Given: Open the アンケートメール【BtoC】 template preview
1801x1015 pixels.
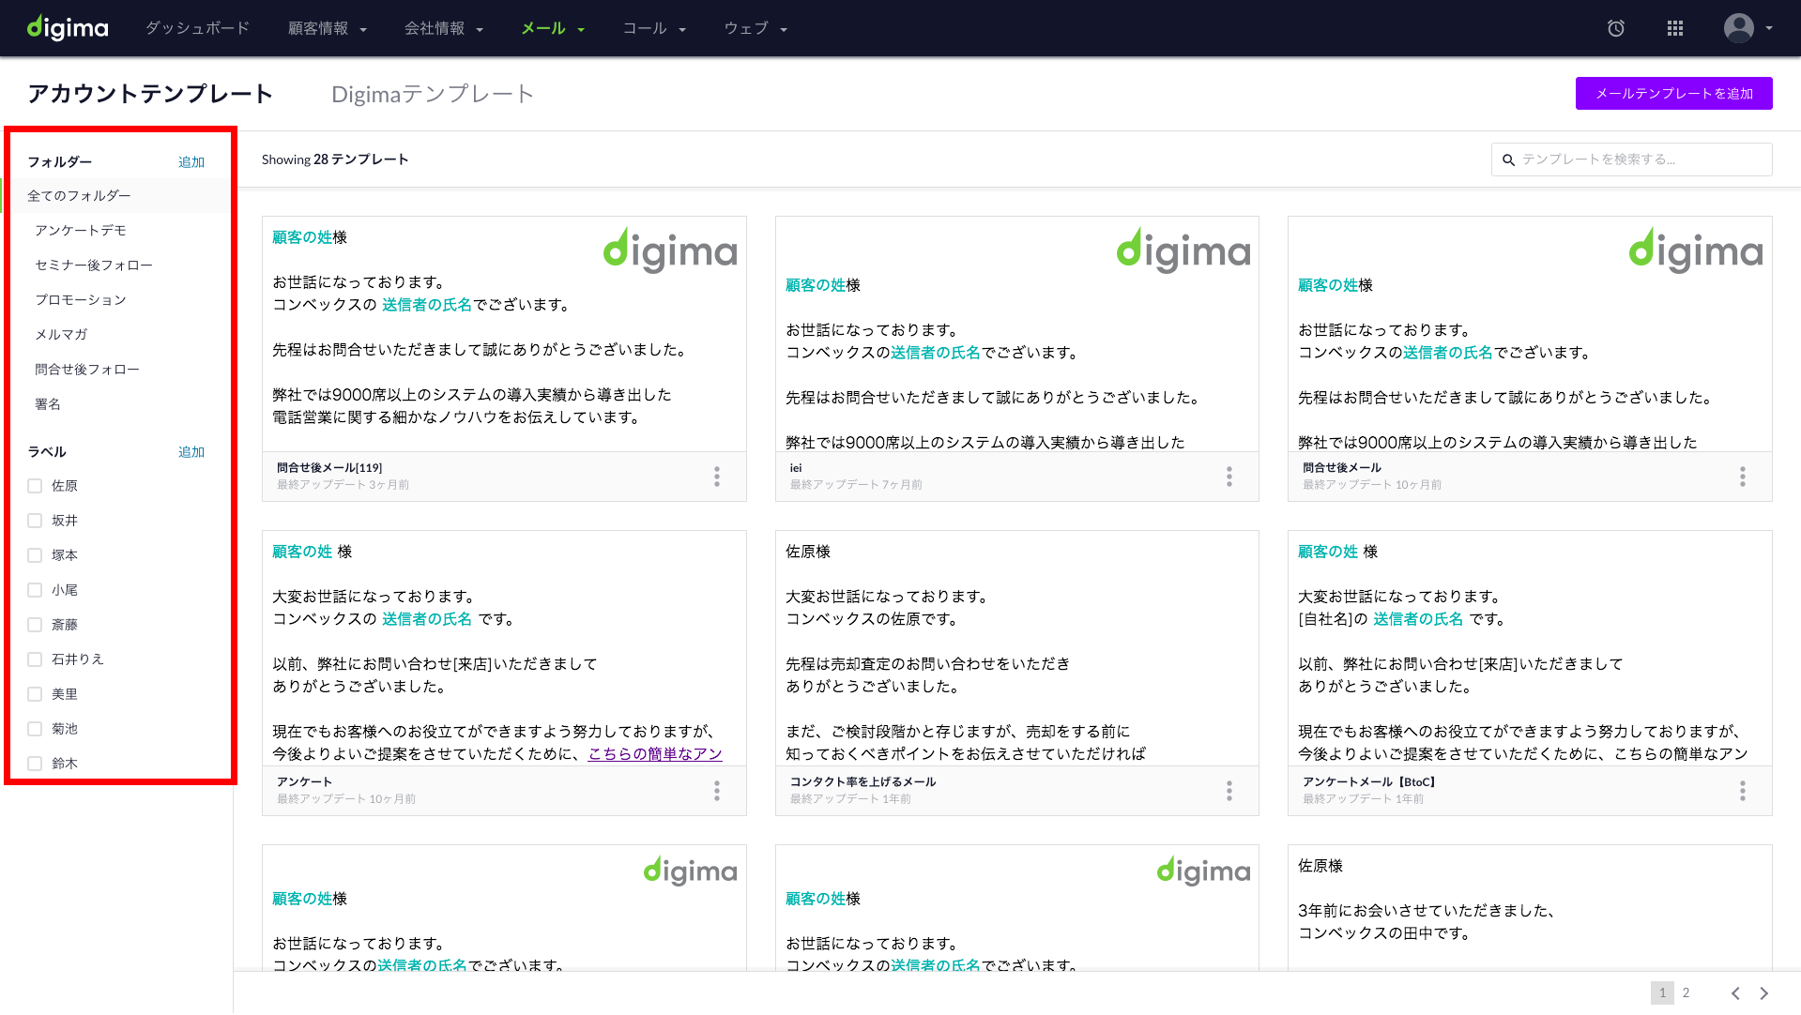Looking at the screenshot, I should [x=1530, y=649].
